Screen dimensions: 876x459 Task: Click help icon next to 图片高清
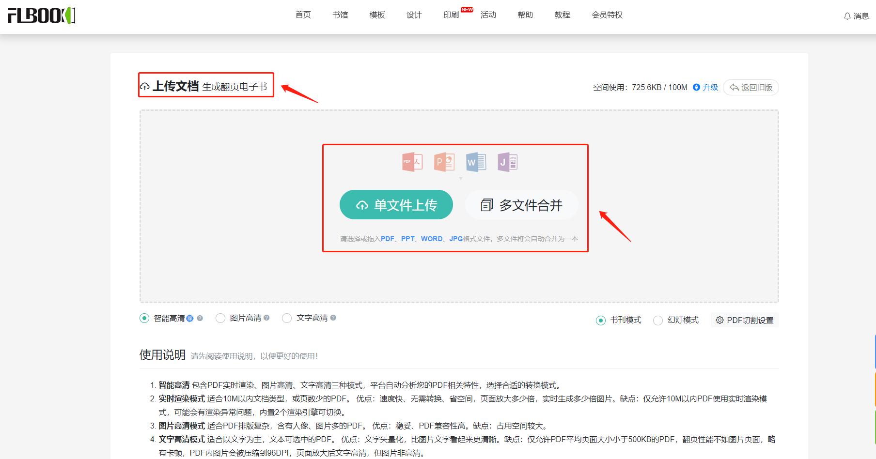(266, 318)
